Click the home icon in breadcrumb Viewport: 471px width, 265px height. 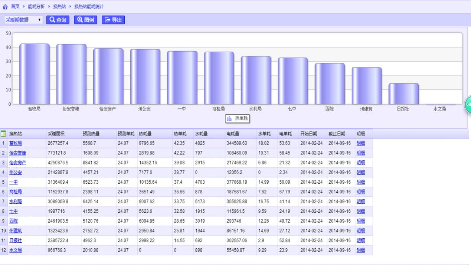coord(5,7)
